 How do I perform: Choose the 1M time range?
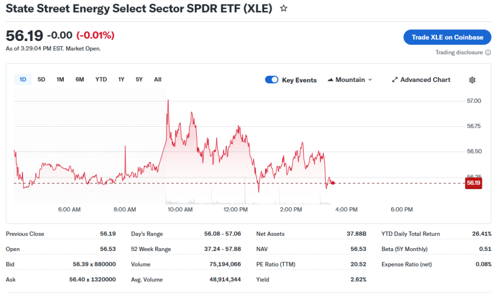[60, 79]
